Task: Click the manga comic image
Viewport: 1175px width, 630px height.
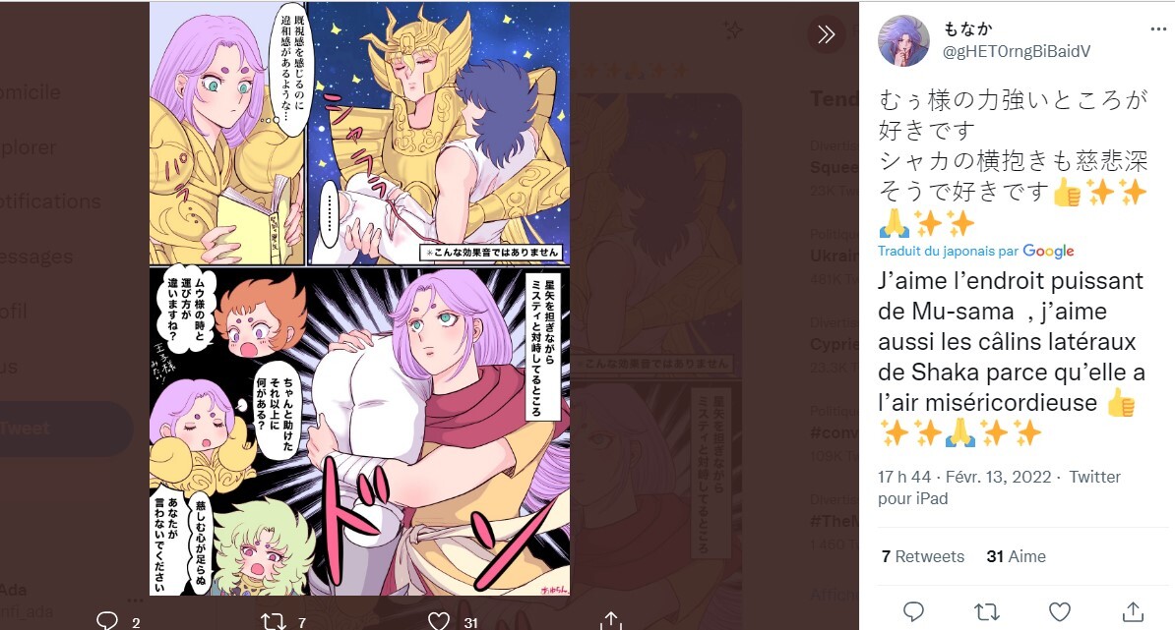Action: pyautogui.click(x=359, y=298)
